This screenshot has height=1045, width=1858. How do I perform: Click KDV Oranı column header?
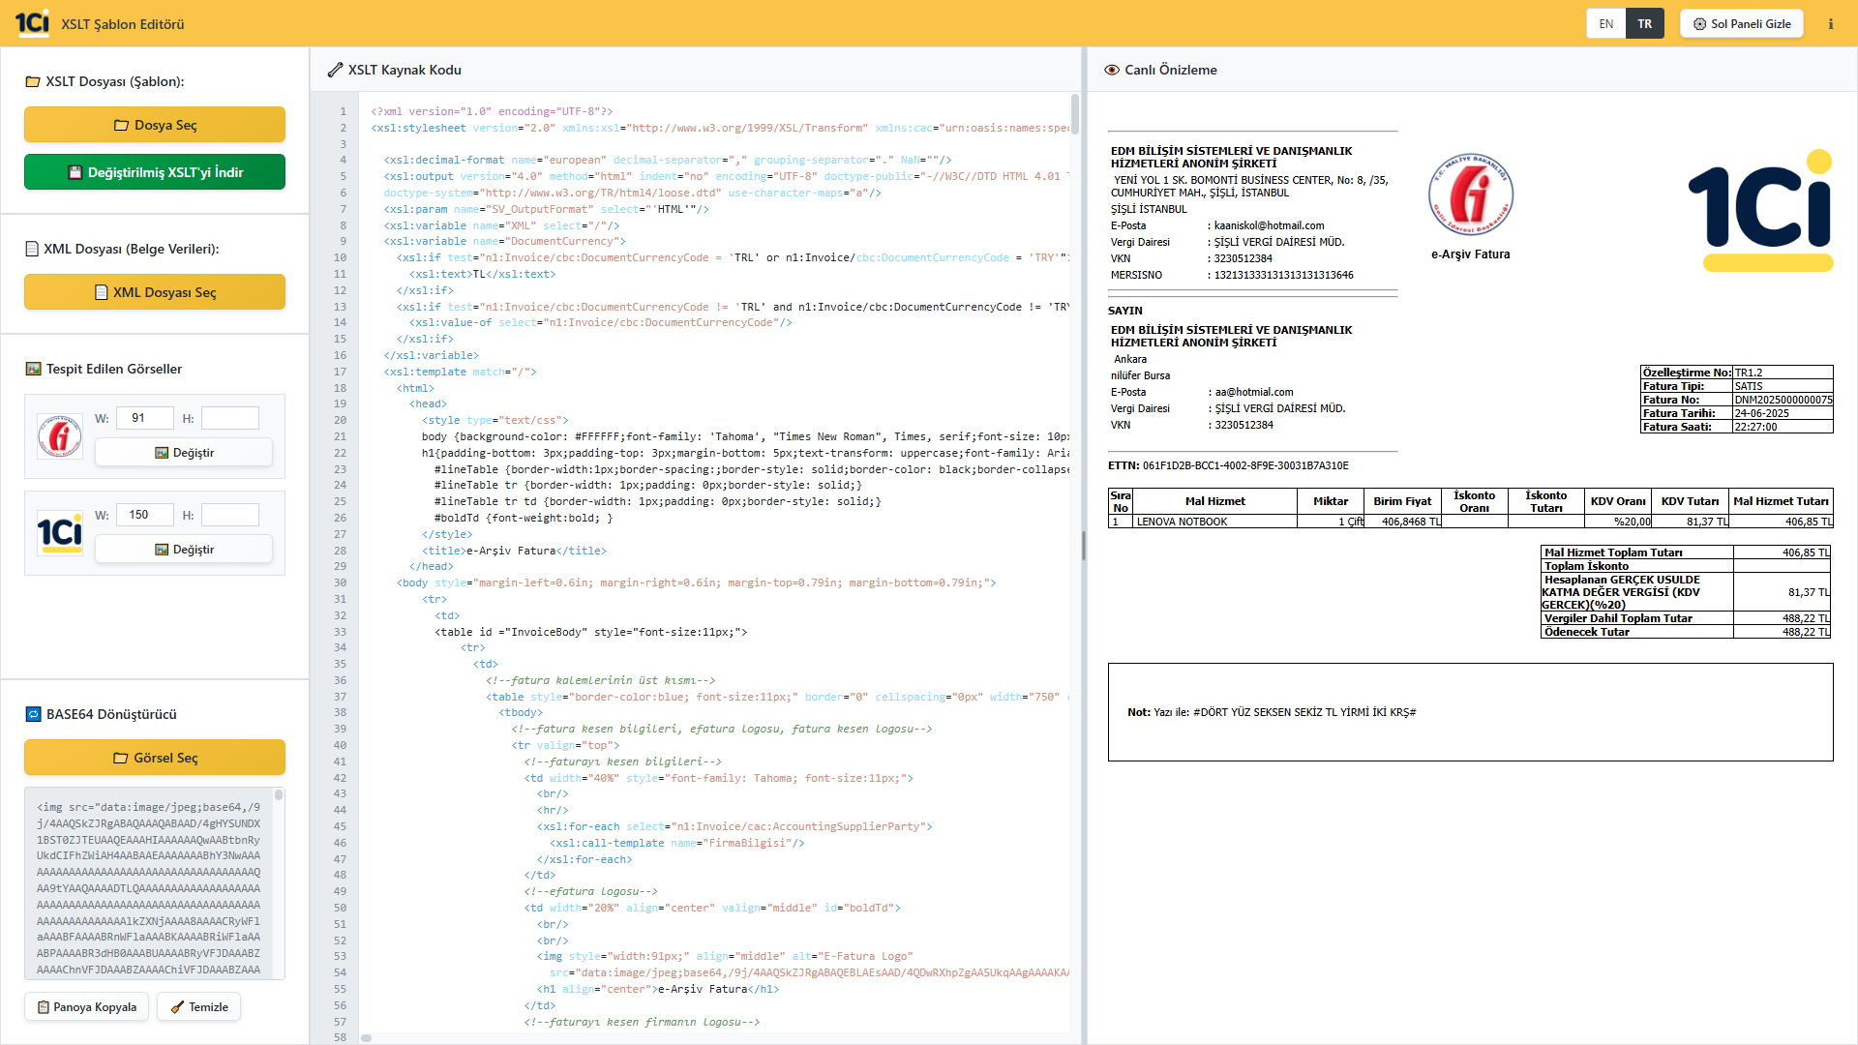(1617, 501)
